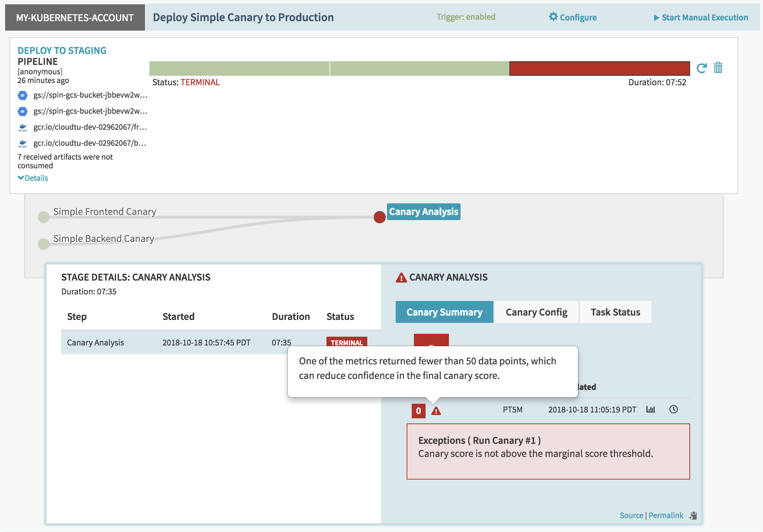This screenshot has height=532, width=763.
Task: Click Start Manual Execution link
Action: pos(705,17)
